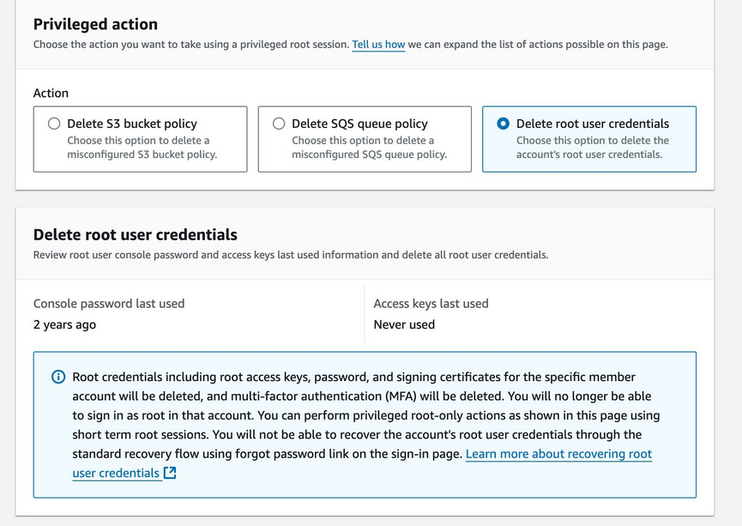Select the Delete SQS queue policy radio button
This screenshot has width=742, height=526.
(x=279, y=122)
